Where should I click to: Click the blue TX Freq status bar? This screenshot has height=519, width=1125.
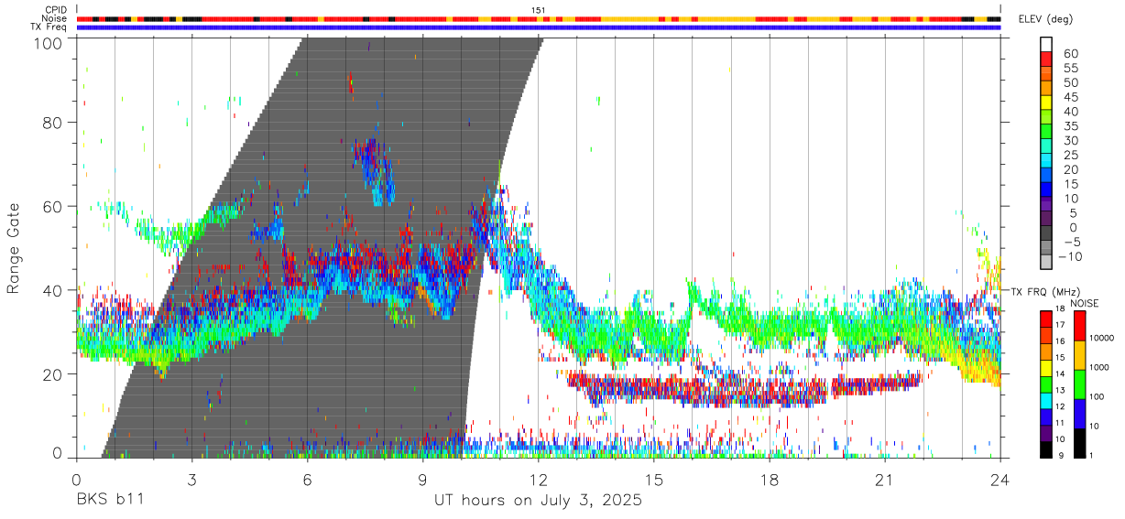point(539,27)
